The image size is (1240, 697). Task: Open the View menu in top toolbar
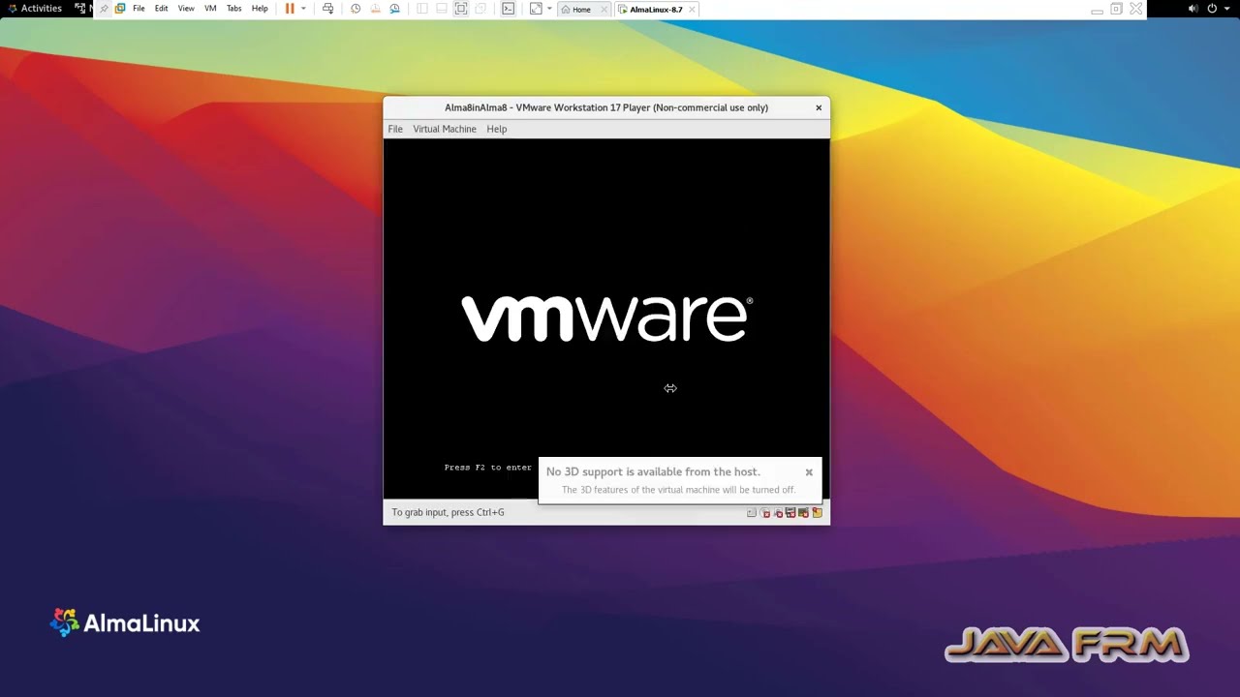point(186,9)
